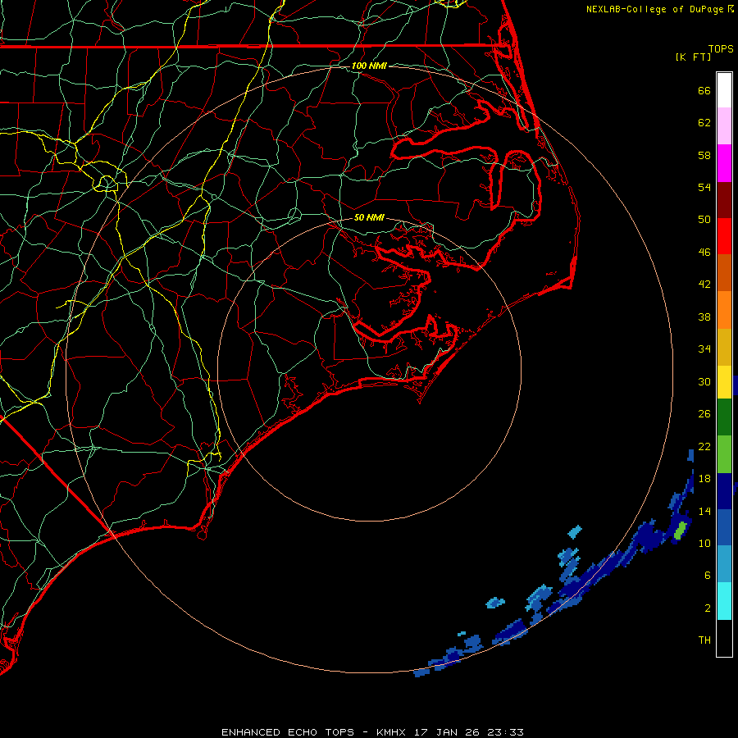The width and height of the screenshot is (738, 738).
Task: Click the burnt orange 46 kft legend swatch
Action: [x=724, y=272]
